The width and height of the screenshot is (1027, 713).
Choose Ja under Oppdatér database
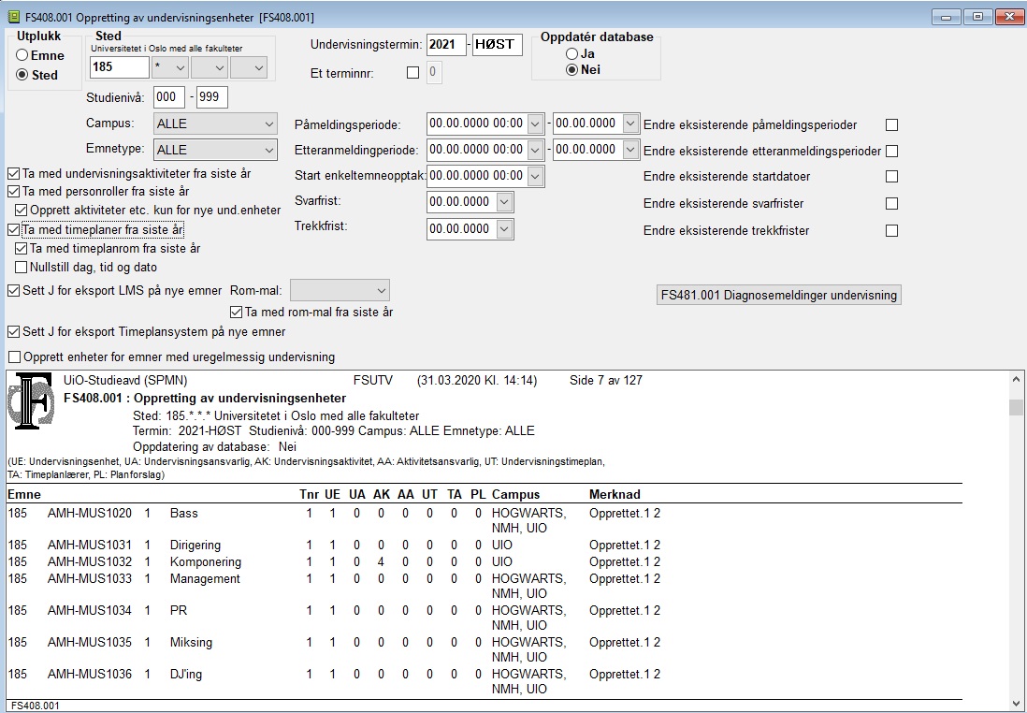point(572,53)
